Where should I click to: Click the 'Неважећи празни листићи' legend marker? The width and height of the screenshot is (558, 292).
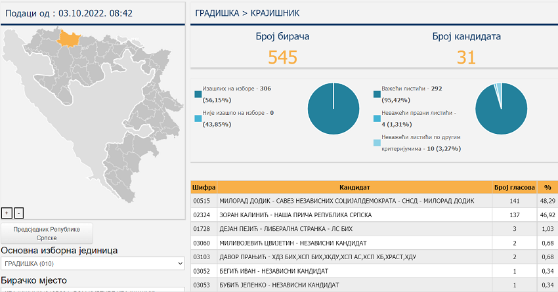click(x=377, y=119)
